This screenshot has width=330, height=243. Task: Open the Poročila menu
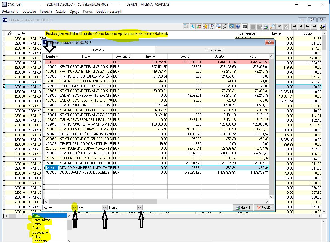[x=46, y=12]
